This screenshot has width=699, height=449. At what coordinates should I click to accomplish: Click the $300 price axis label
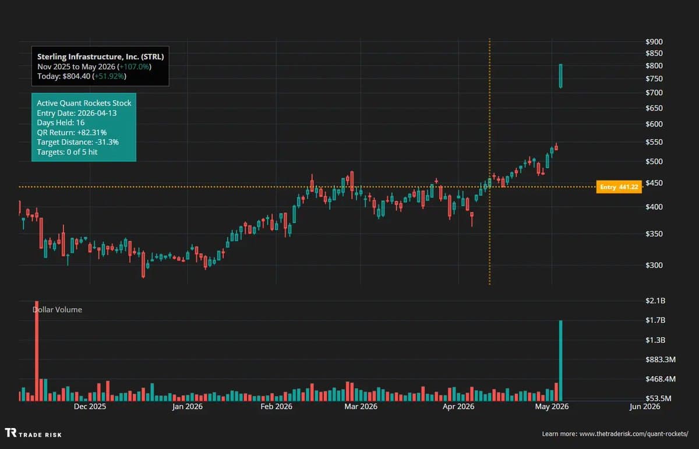click(654, 266)
